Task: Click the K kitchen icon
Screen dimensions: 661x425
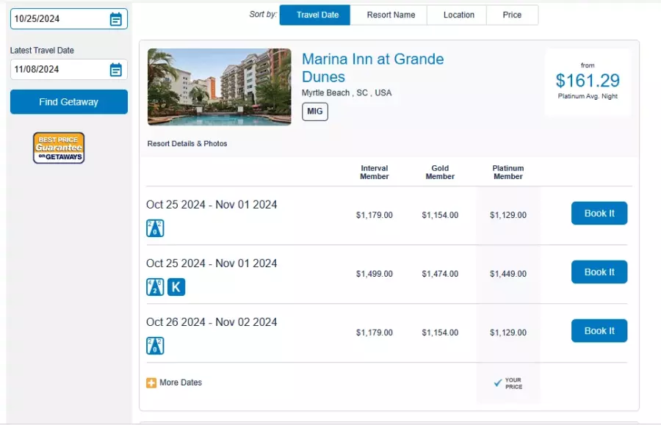Action: click(176, 287)
